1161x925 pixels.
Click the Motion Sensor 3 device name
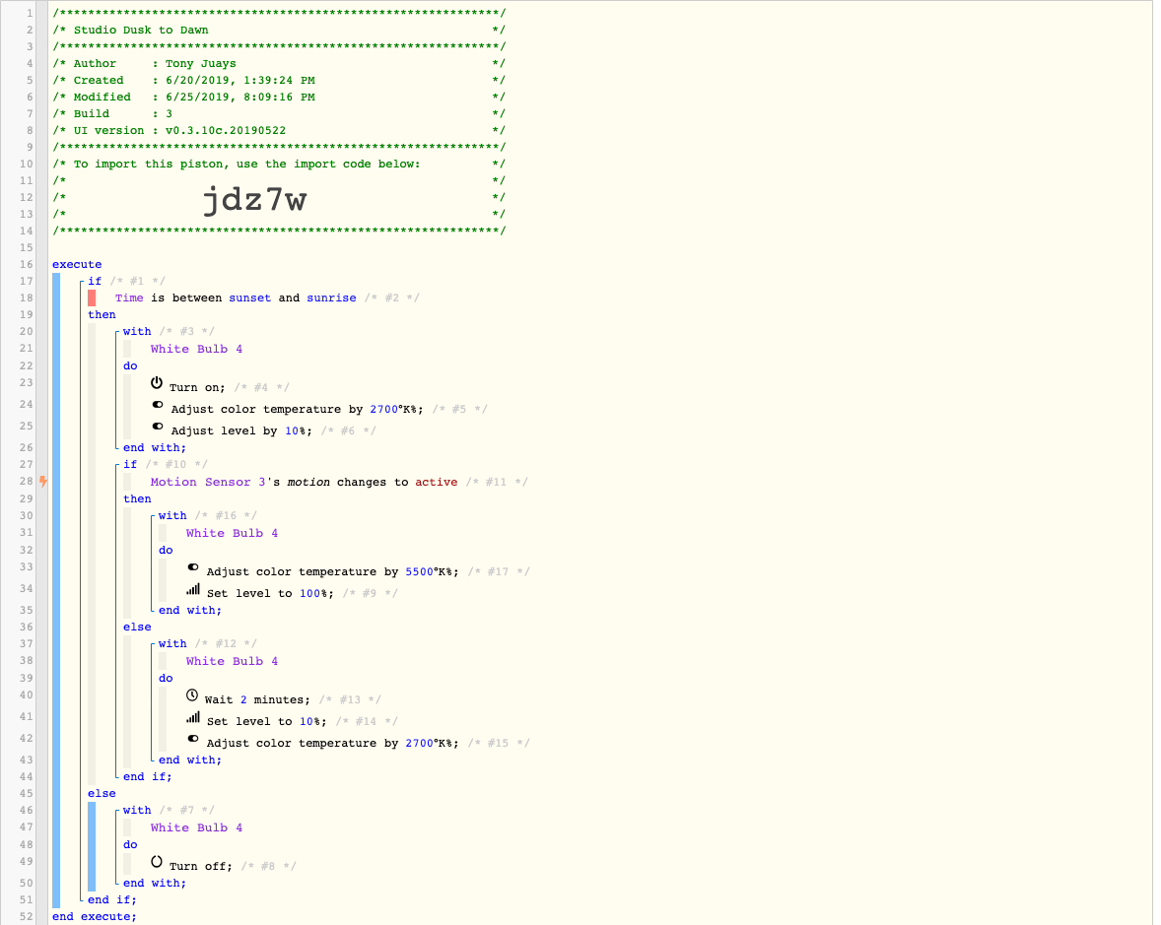pyautogui.click(x=208, y=483)
